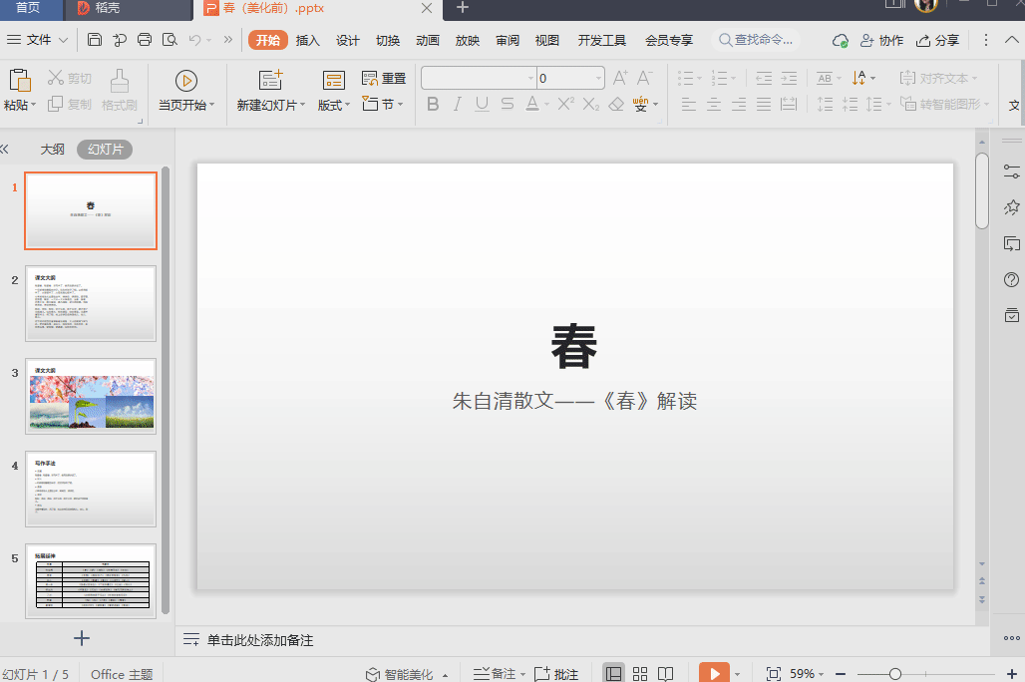
Task: Click the orange slideshow play button
Action: pos(714,673)
